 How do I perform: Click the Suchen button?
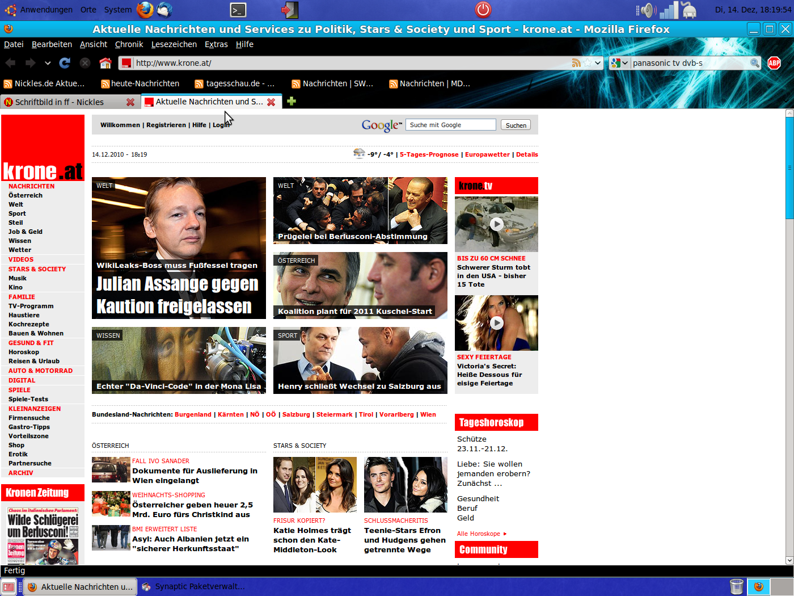tap(516, 125)
